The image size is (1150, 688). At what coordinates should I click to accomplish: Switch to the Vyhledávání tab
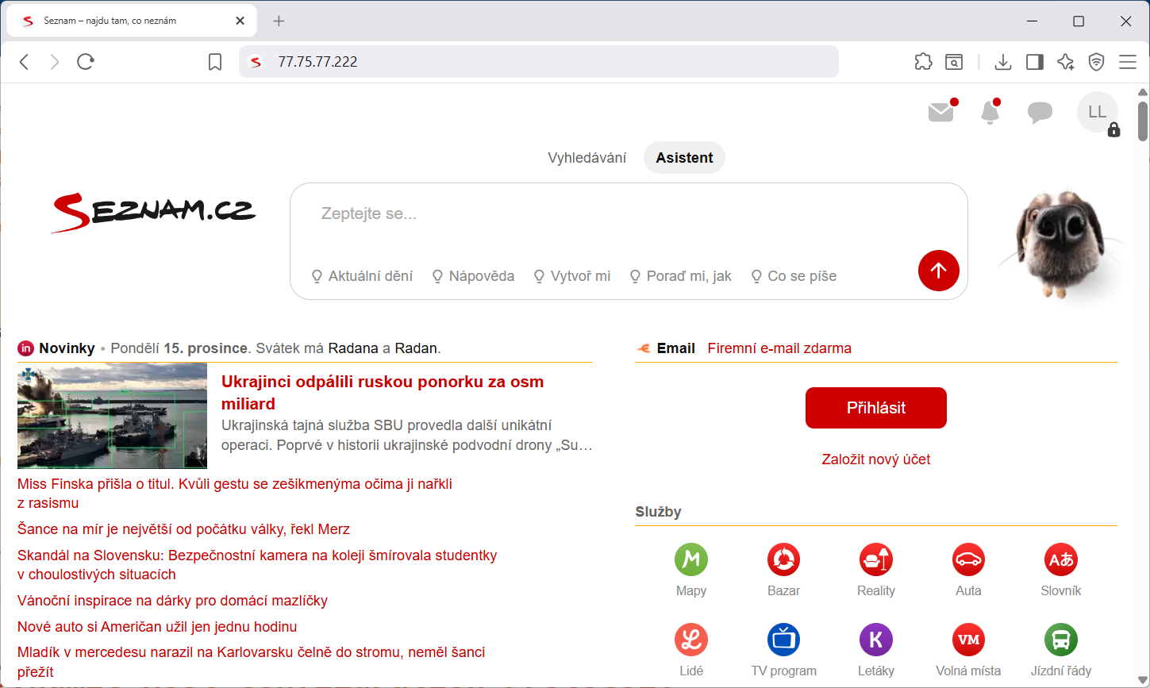coord(587,157)
